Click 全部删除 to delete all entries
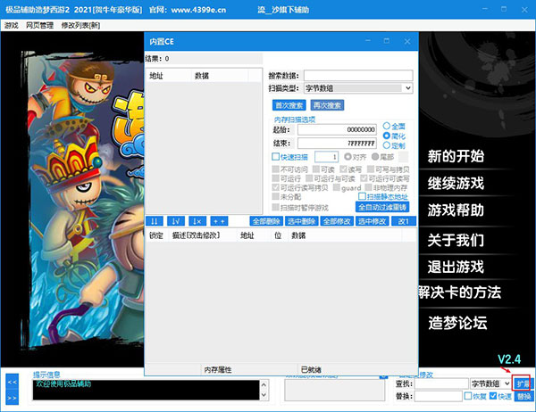536x412 pixels. coord(264,220)
